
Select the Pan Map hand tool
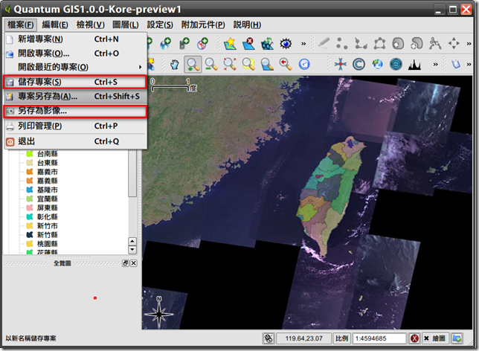(175, 64)
